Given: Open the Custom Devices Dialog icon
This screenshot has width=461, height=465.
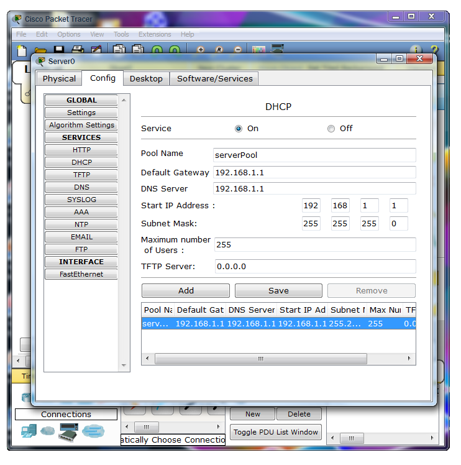Looking at the screenshot, I should point(277,48).
